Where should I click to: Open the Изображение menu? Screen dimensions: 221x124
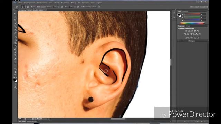[x=42, y=3]
